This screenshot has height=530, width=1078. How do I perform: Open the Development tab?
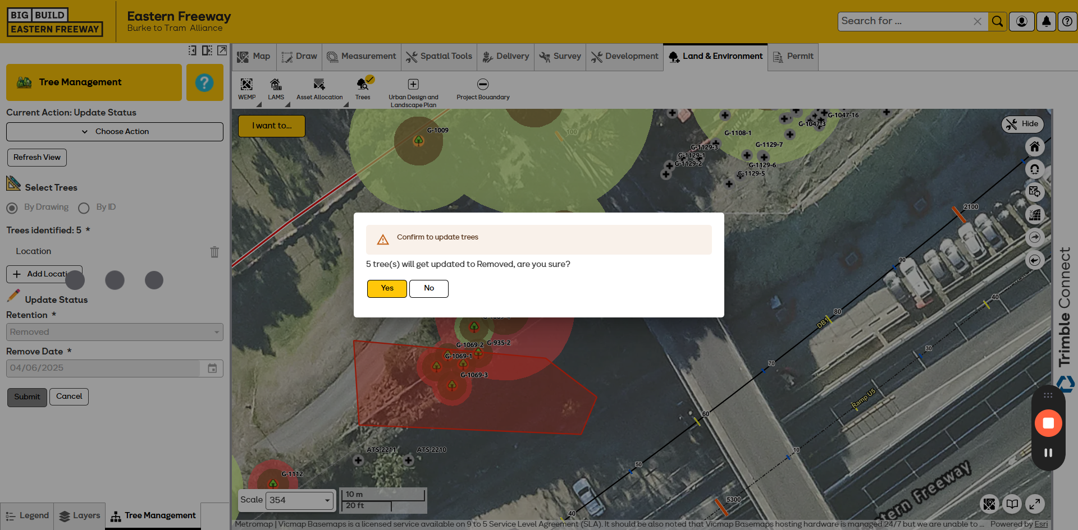click(624, 57)
